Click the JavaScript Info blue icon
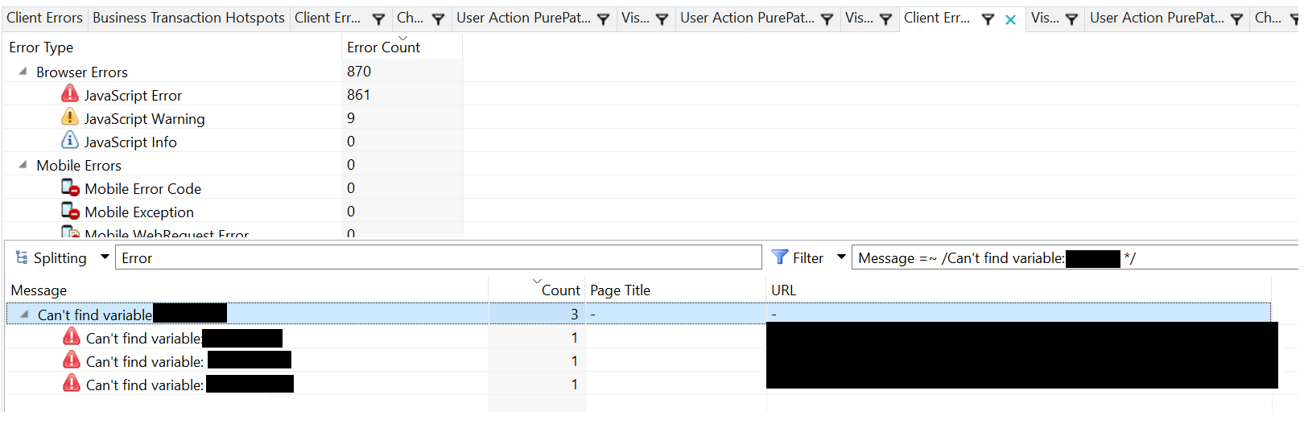This screenshot has height=428, width=1304. tap(70, 141)
